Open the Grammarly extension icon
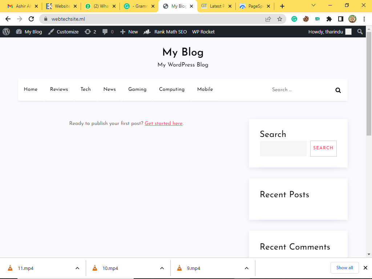372x279 pixels. click(x=294, y=19)
